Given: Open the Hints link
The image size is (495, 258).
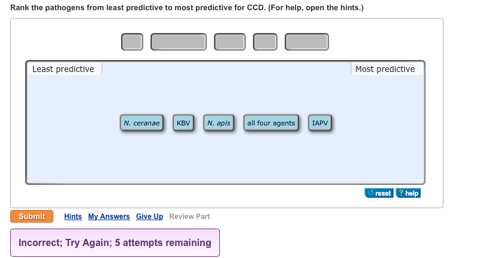Looking at the screenshot, I should tap(73, 217).
